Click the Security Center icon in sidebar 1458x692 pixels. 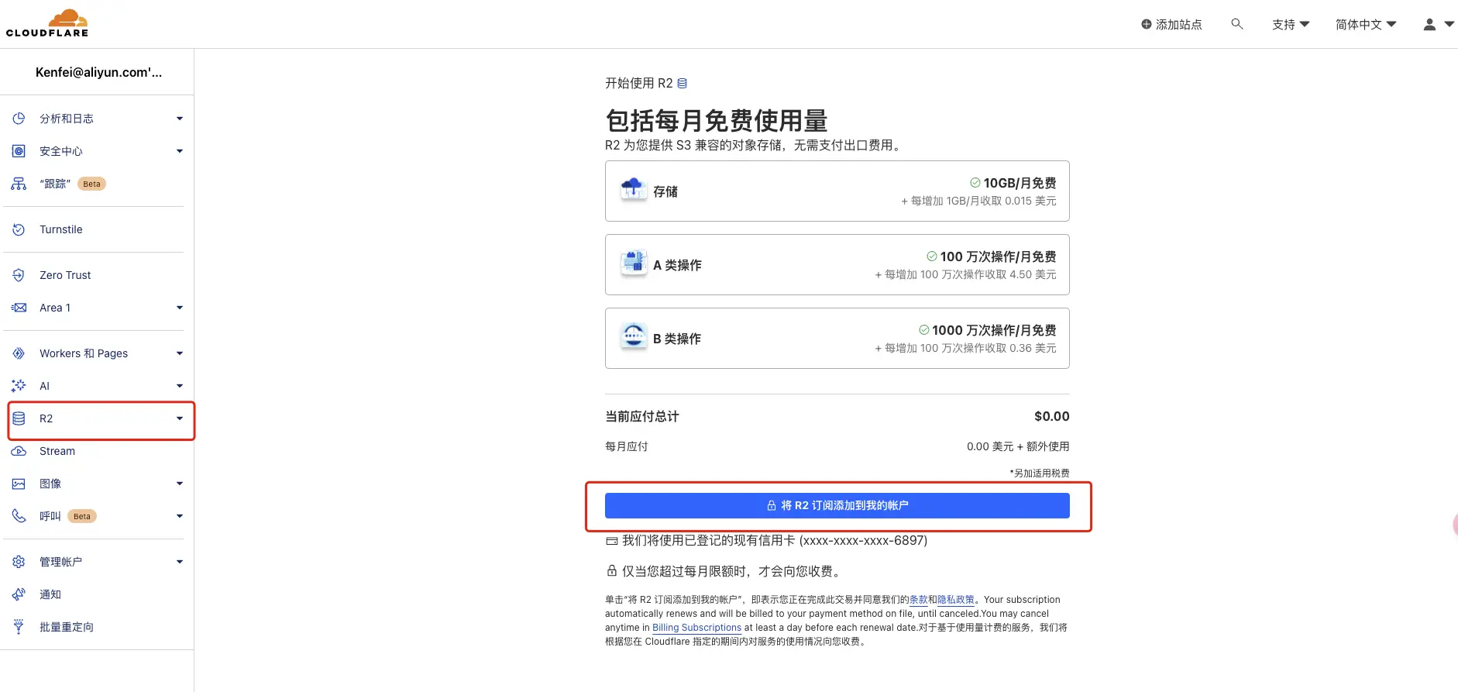click(19, 151)
